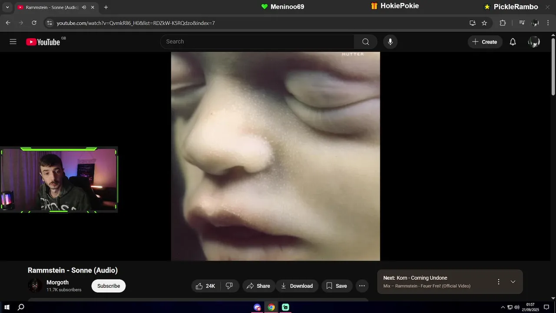Open Chrome media controls icon
The width and height of the screenshot is (556, 313).
point(522,23)
